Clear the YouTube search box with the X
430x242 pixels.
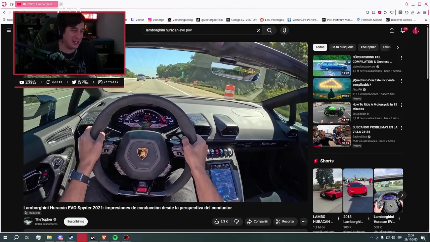[x=259, y=30]
